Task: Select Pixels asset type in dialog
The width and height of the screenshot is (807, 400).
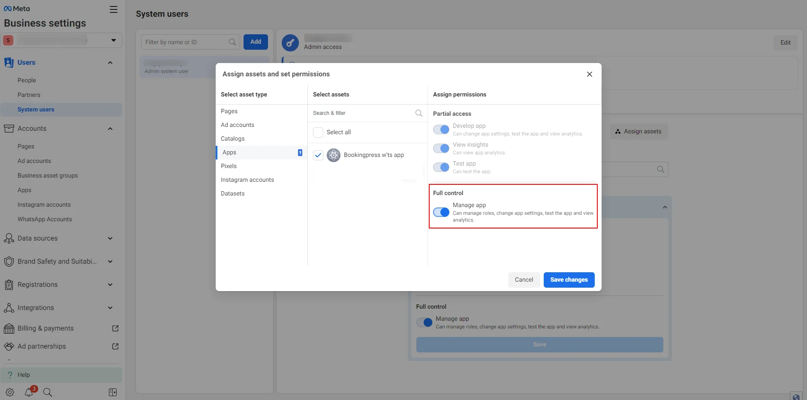Action: tap(229, 166)
